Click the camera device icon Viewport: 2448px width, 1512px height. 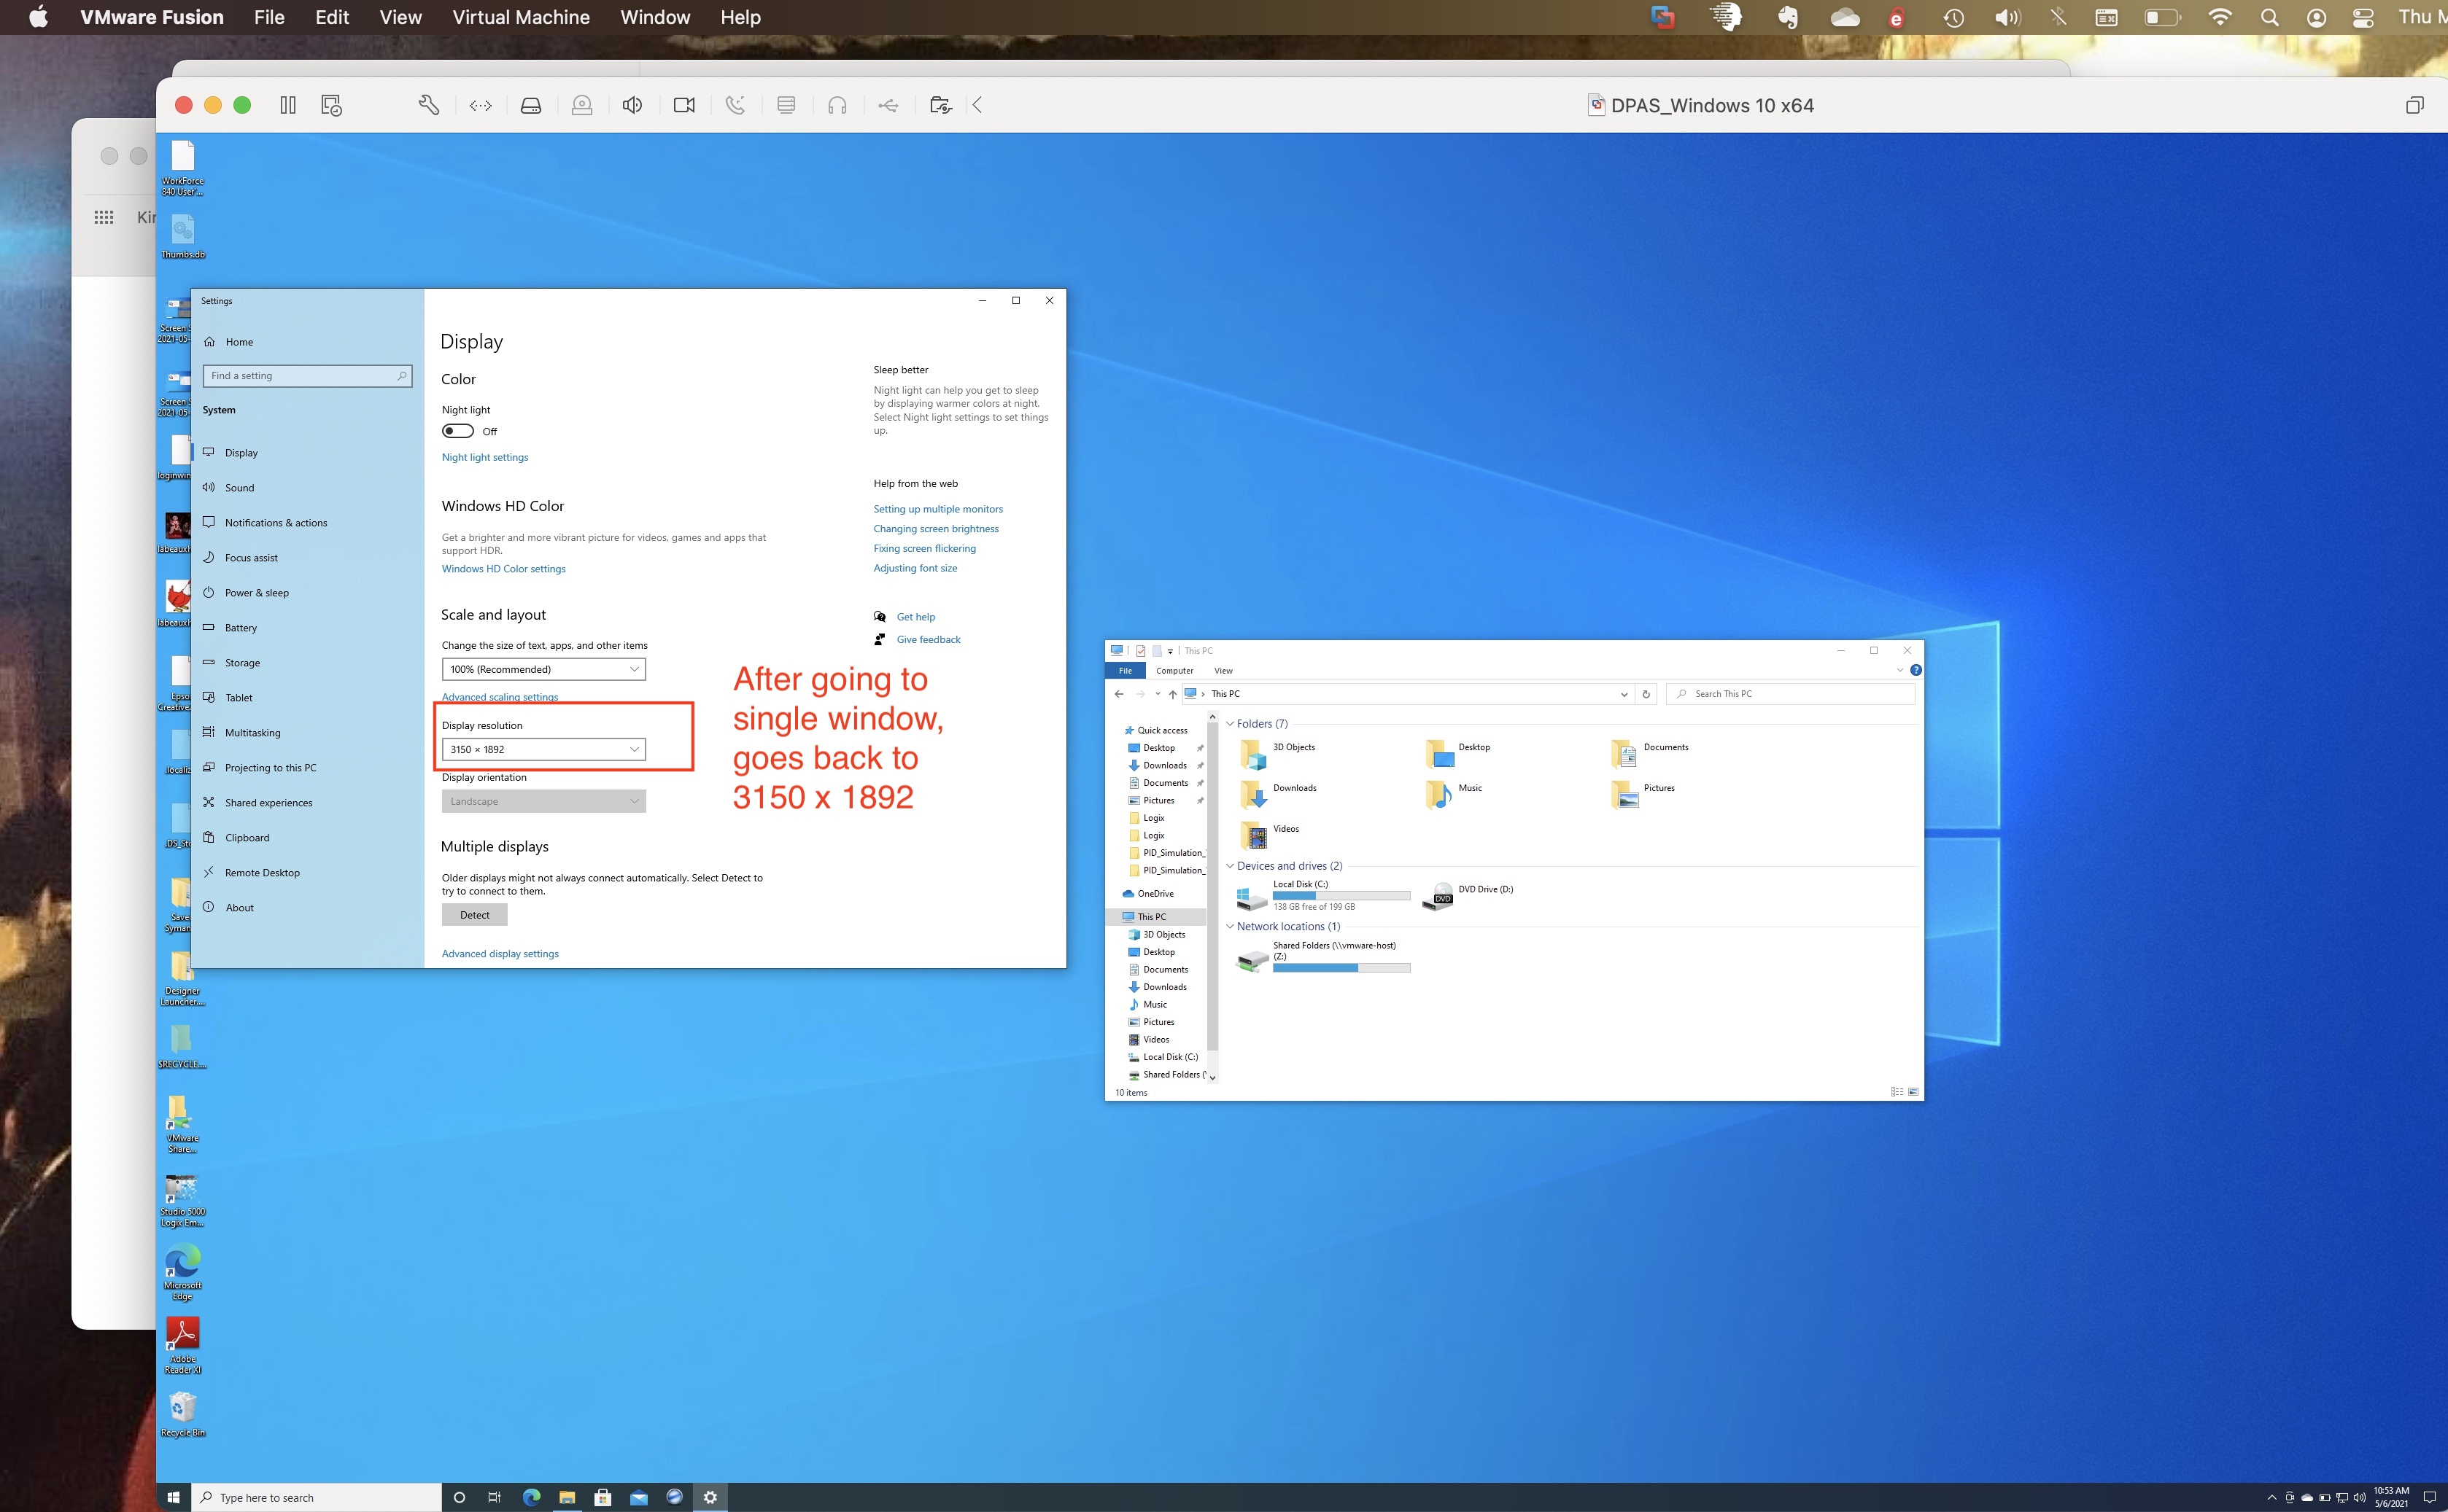(684, 105)
